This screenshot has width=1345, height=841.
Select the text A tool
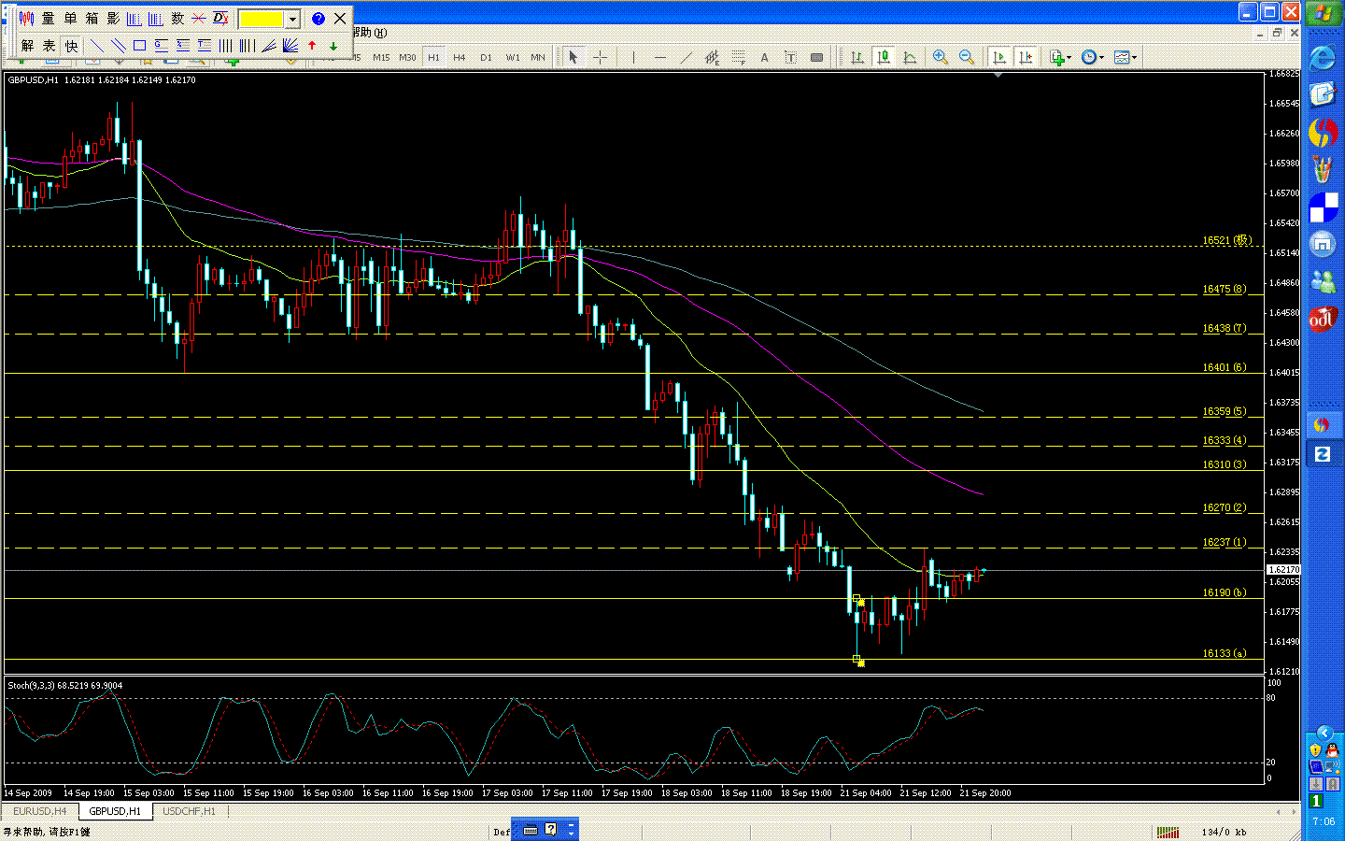[x=764, y=57]
